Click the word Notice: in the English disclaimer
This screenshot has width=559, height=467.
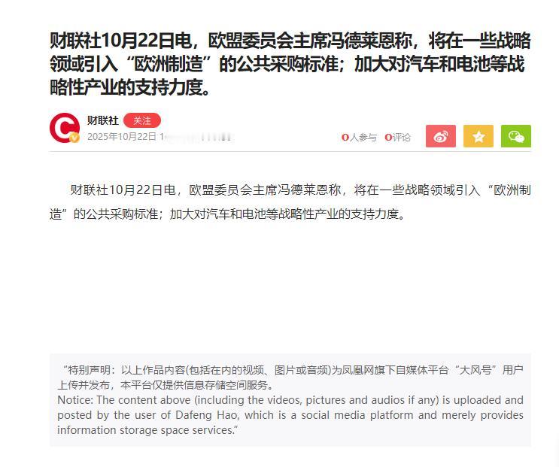tap(75, 400)
